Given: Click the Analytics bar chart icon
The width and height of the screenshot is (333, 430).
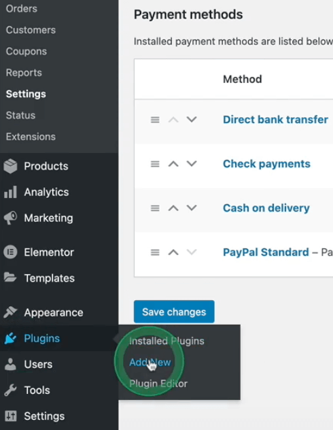Looking at the screenshot, I should 10,192.
